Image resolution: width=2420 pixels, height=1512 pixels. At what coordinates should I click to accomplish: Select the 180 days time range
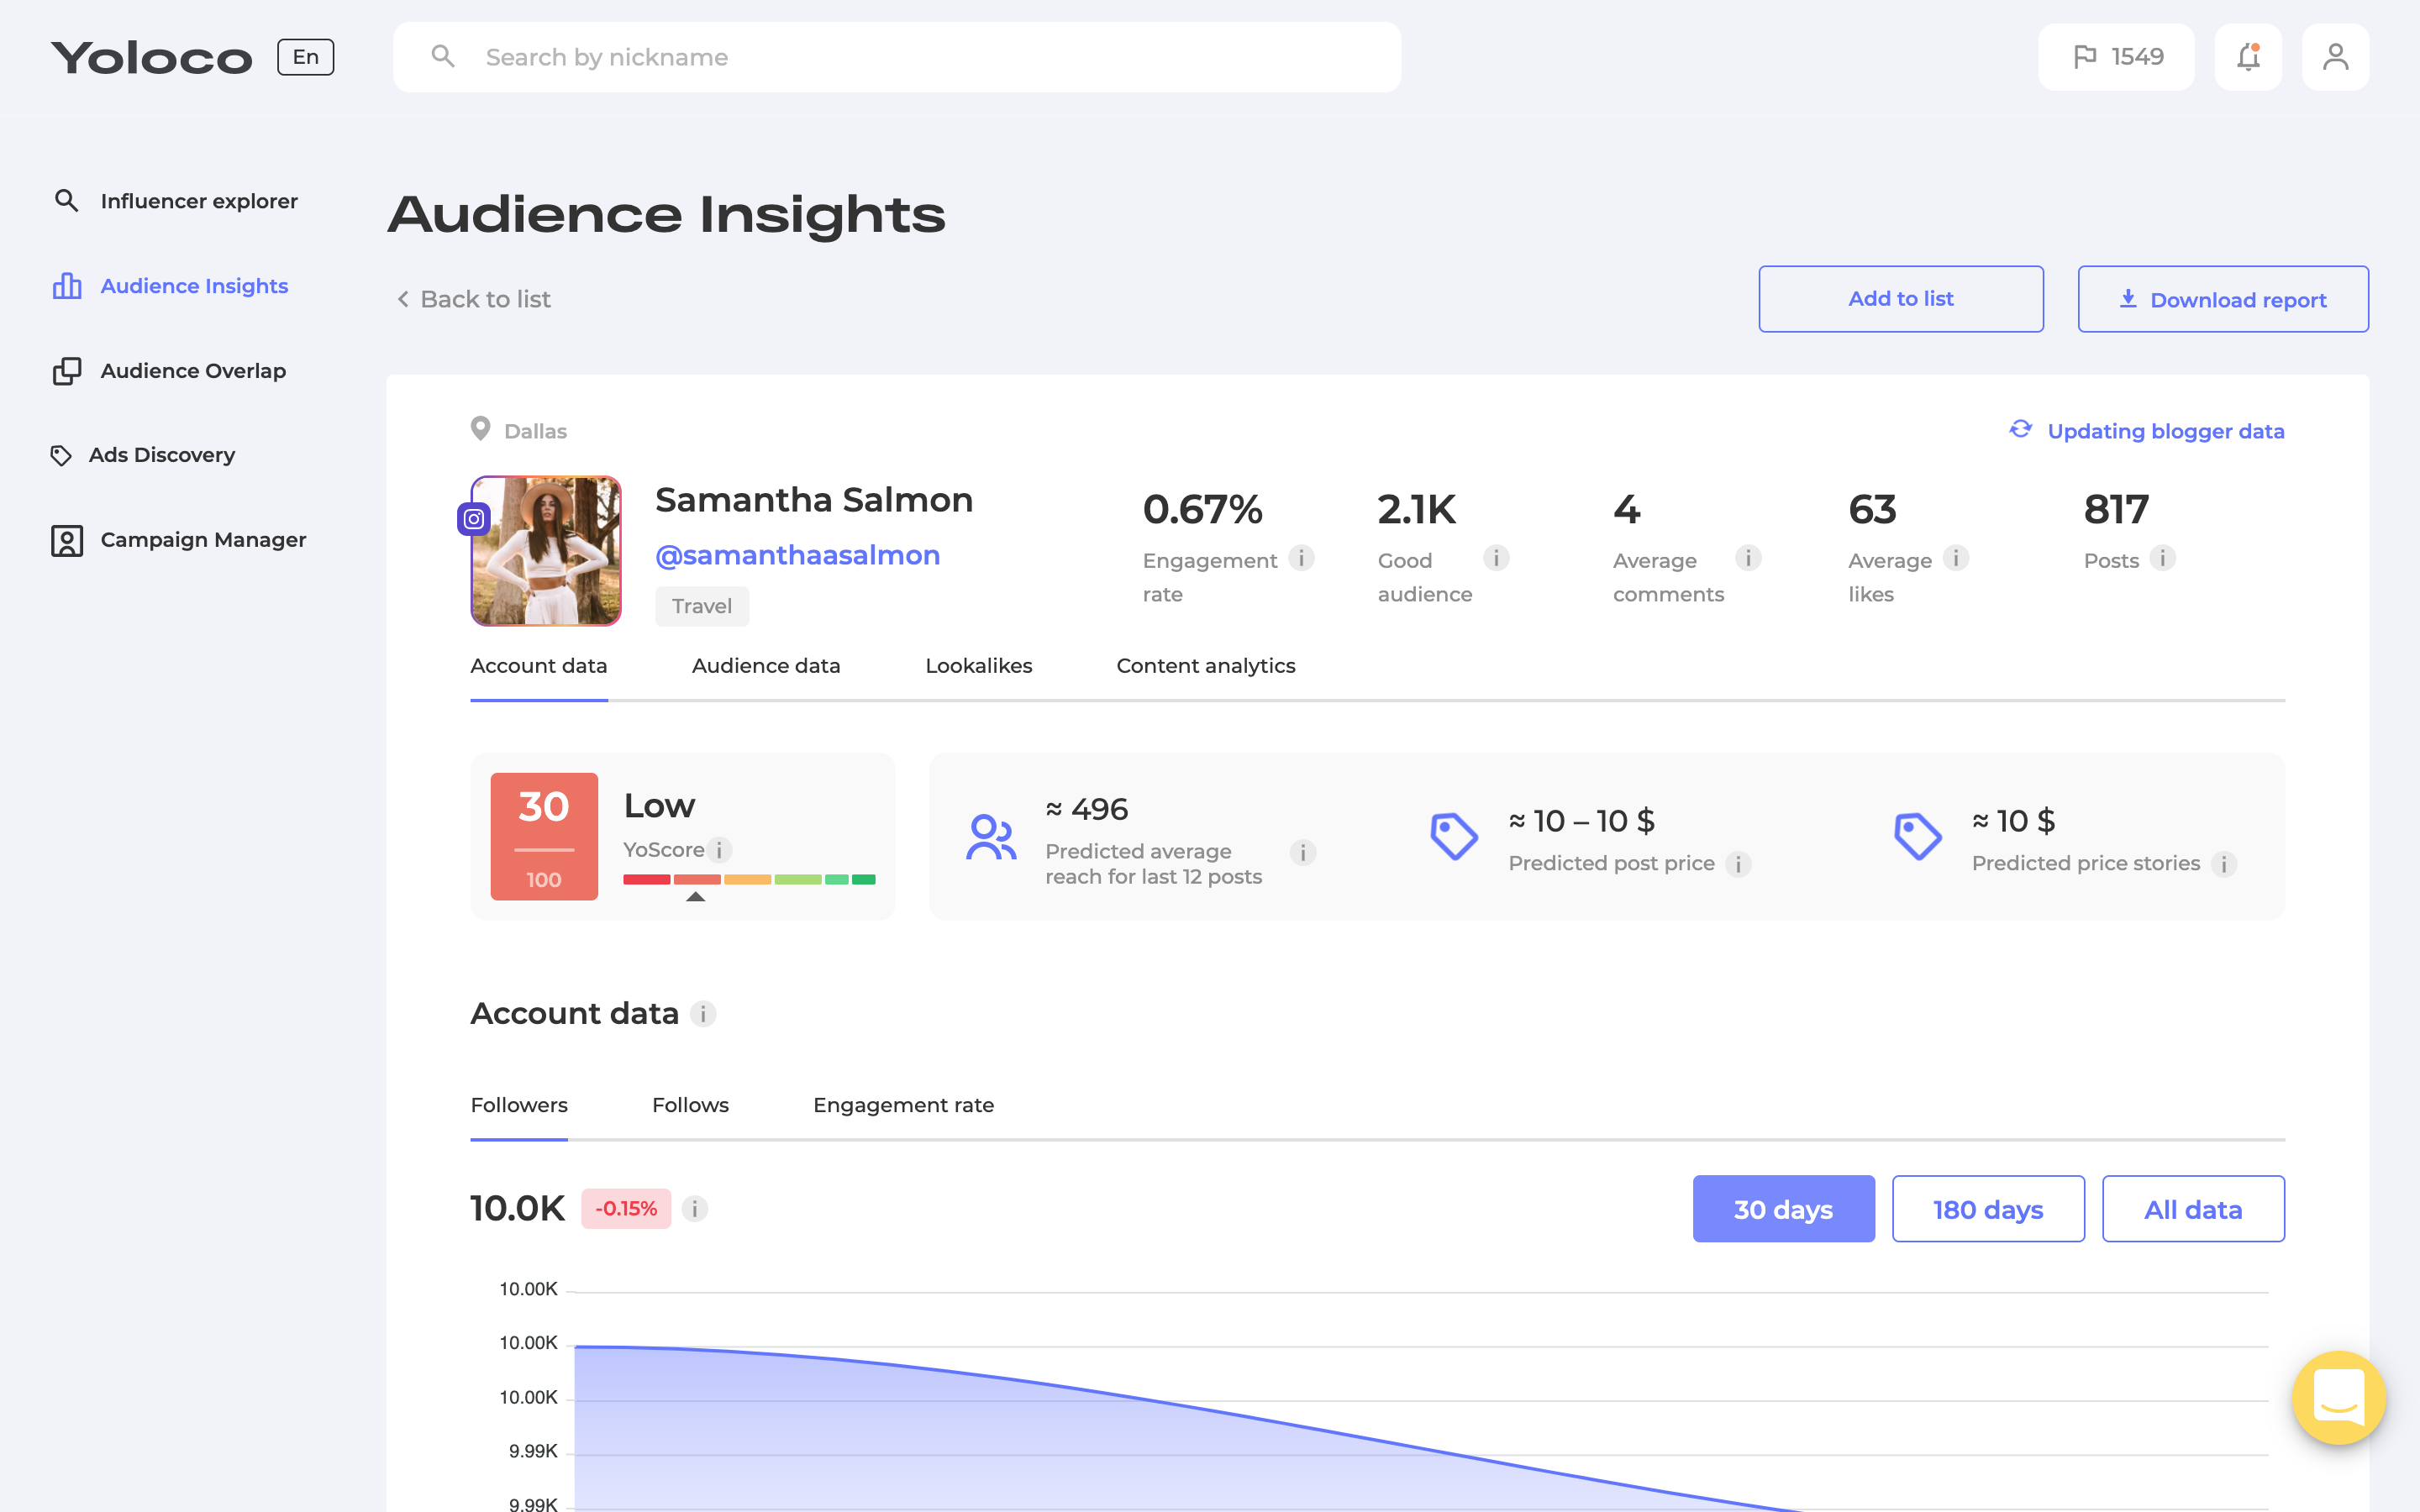1987,1208
